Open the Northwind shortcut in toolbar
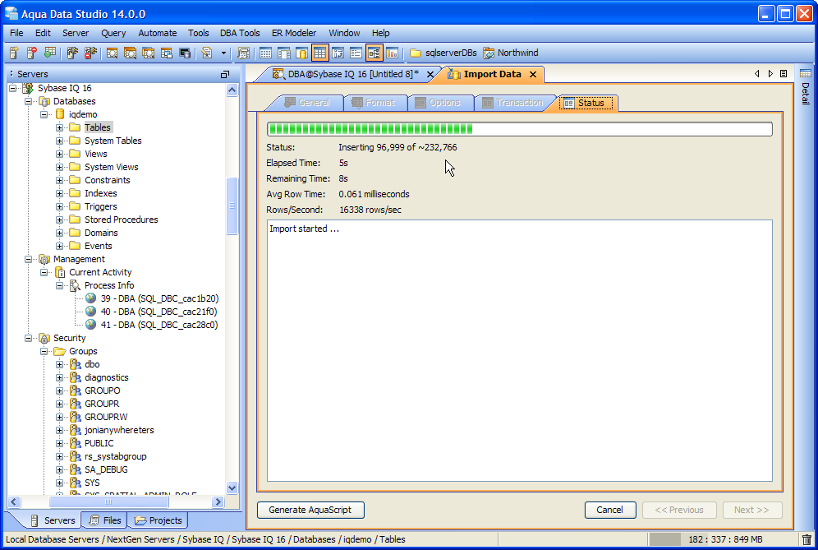Viewport: 818px width, 550px height. point(511,53)
